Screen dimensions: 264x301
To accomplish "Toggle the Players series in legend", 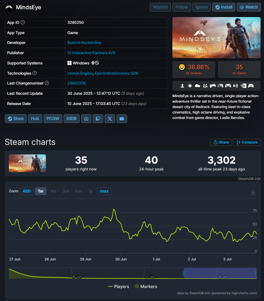I will point(119,286).
